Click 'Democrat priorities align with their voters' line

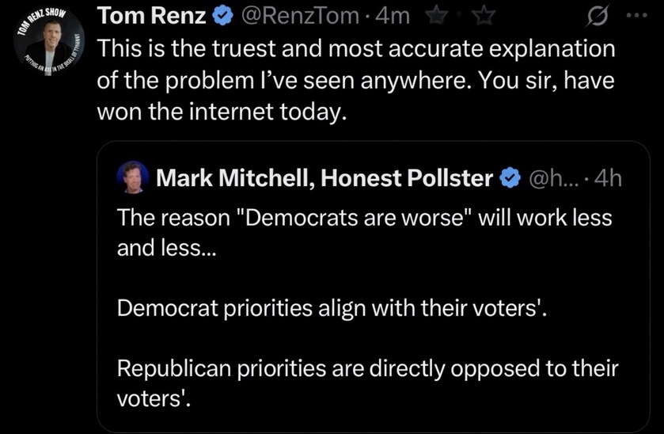[x=332, y=308]
